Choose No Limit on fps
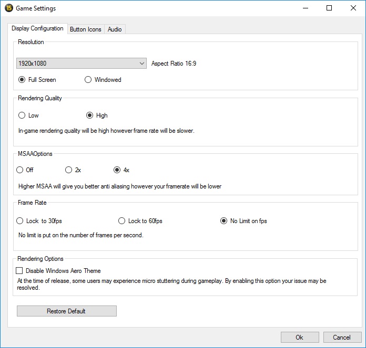Image resolution: width=366 pixels, height=348 pixels. pos(223,221)
